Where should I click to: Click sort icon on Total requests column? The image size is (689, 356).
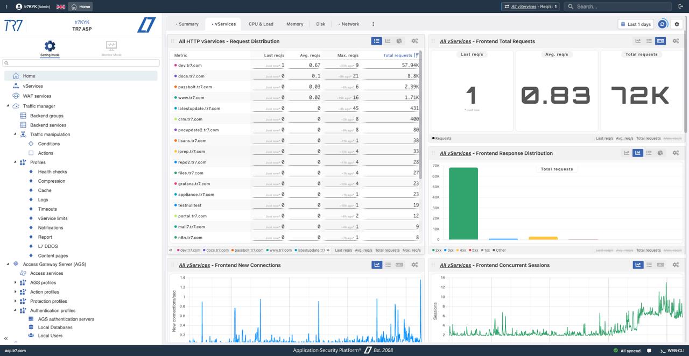tap(416, 55)
